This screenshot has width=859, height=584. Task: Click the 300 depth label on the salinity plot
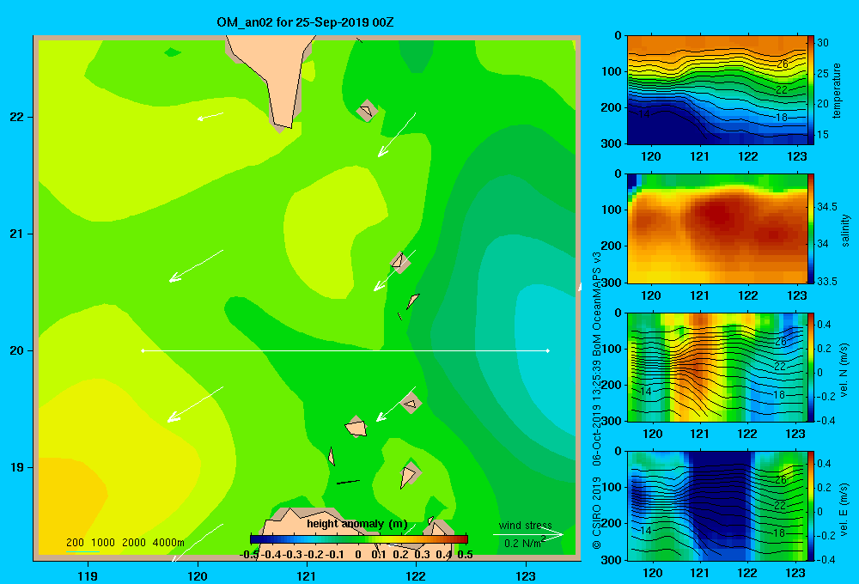[612, 283]
